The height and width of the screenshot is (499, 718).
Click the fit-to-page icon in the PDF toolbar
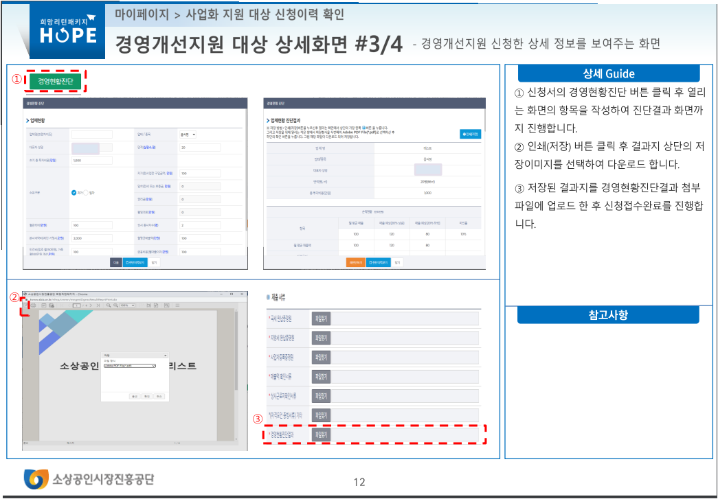148,307
